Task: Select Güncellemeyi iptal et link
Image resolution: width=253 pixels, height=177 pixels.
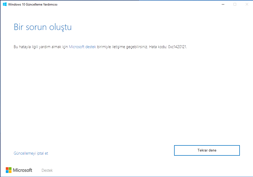Action: click(31, 153)
